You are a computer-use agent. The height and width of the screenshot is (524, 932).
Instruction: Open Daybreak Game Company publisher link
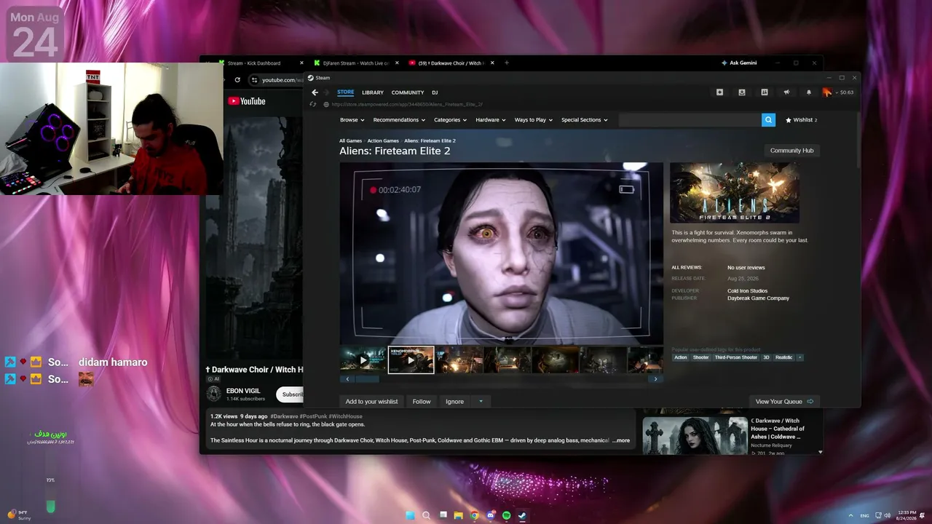coord(758,298)
